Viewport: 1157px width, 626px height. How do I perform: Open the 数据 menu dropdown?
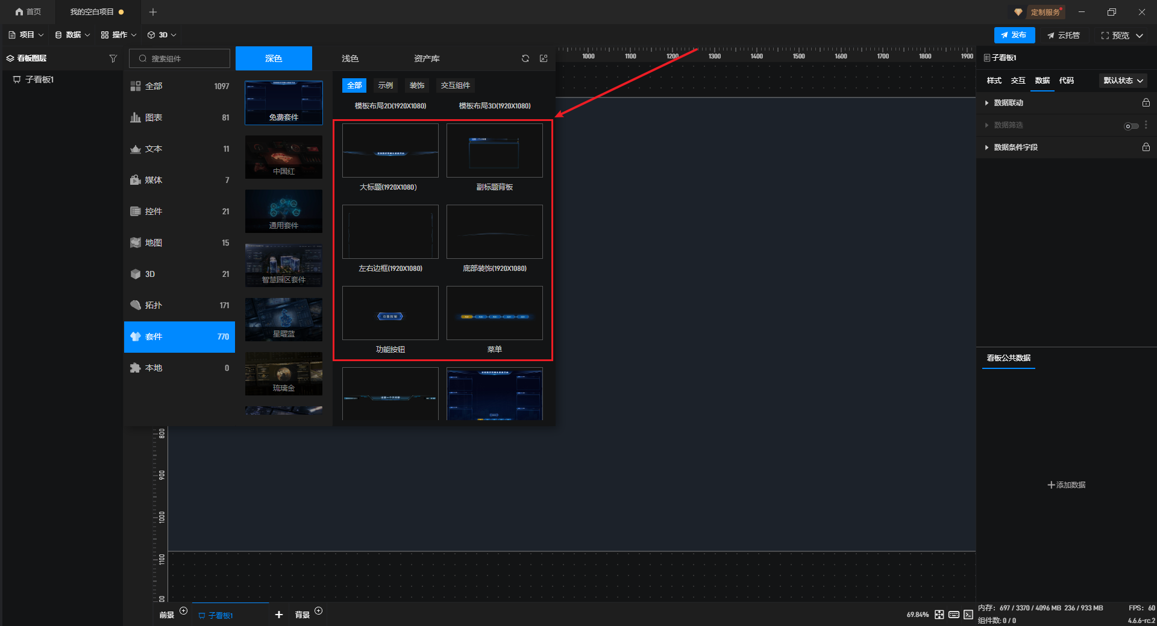tap(72, 35)
